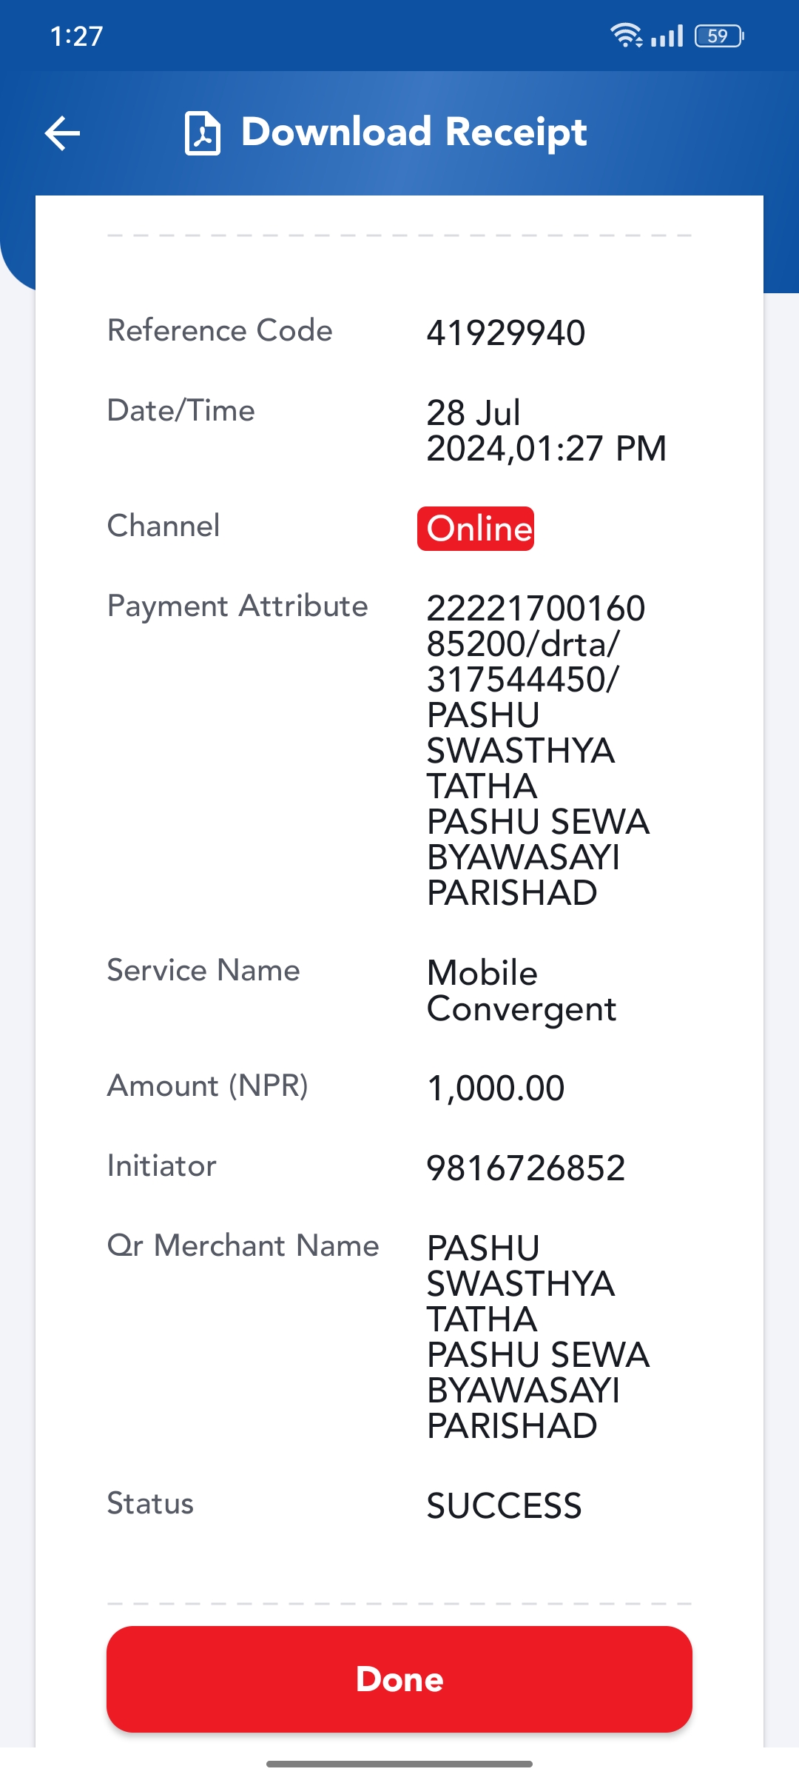Viewport: 799px width, 1783px height.
Task: Tap the cellular signal bars icon
Action: 667,36
